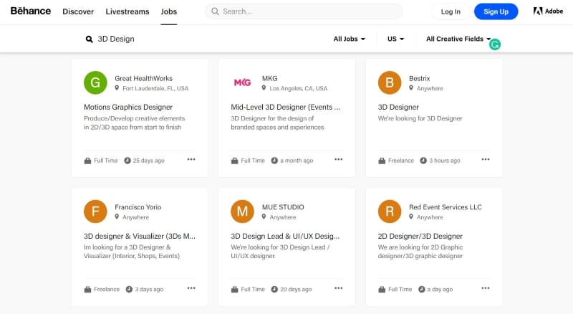
Task: Open more options on MUE STUDIO card
Action: 338,288
